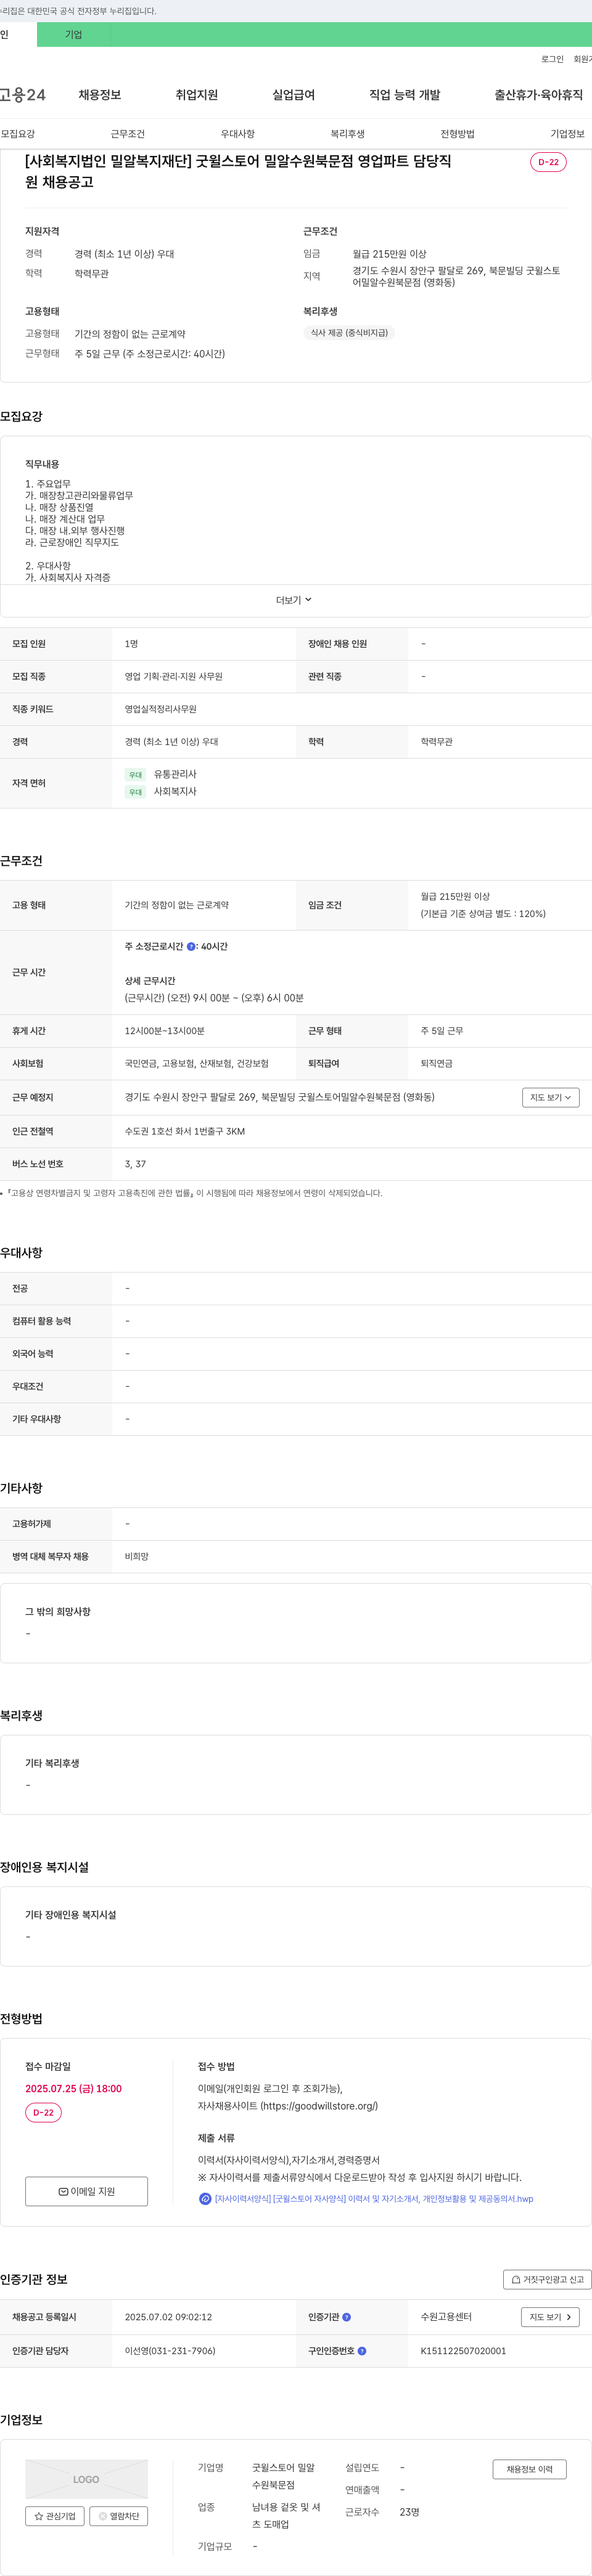The height and width of the screenshot is (2576, 592).
Task: Jump to 모집요강 section tab
Action: [18, 134]
